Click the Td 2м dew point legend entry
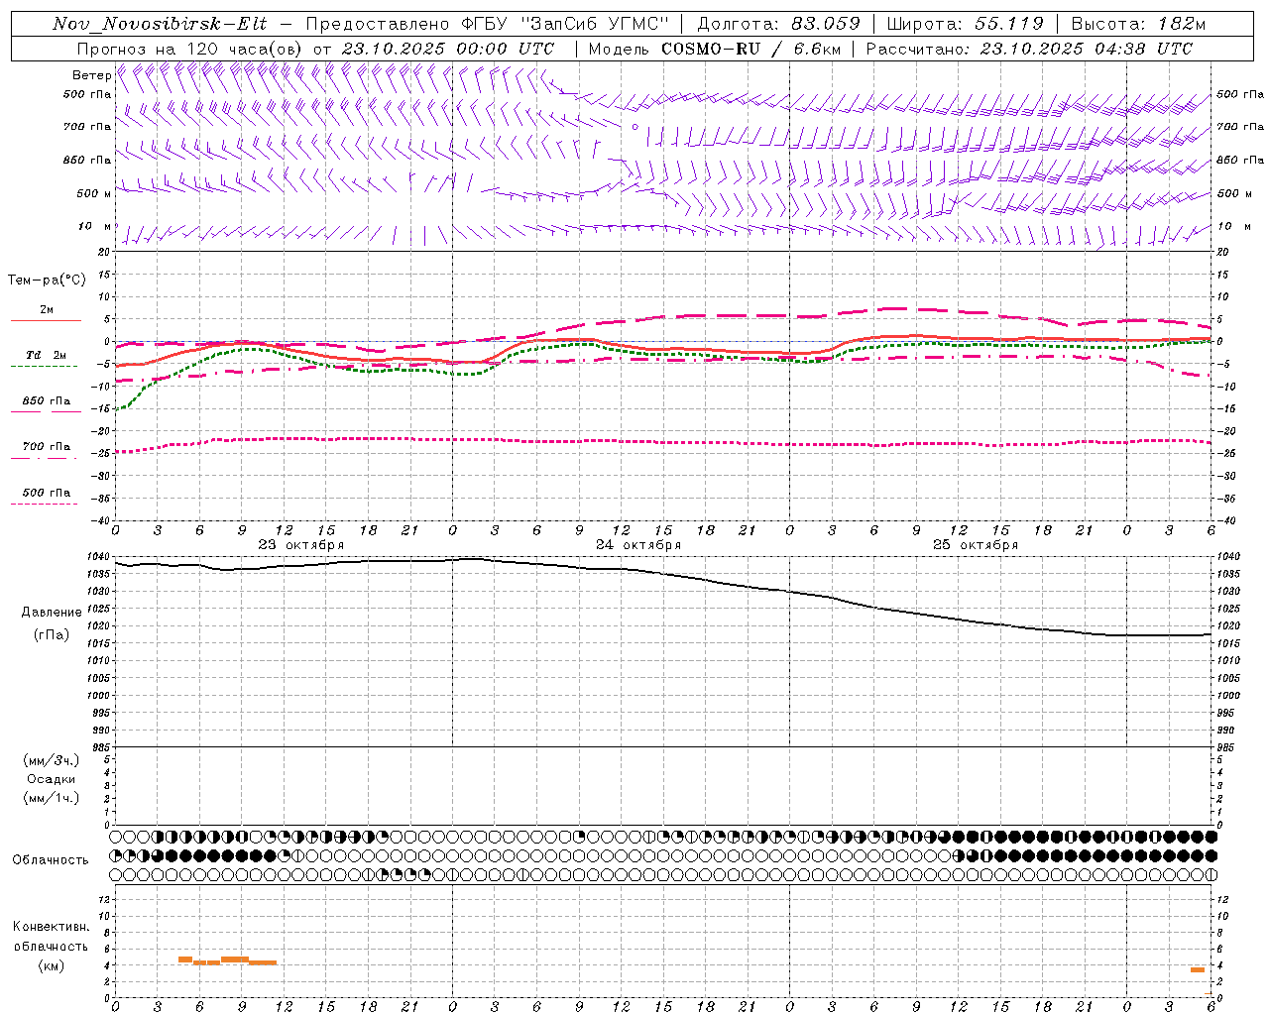This screenshot has height=1015, width=1269. click(46, 355)
